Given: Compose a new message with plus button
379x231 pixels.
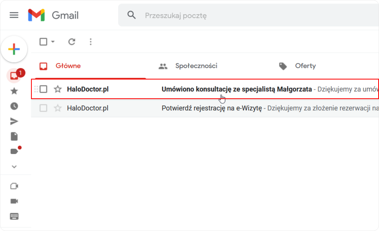Looking at the screenshot, I should click(14, 49).
